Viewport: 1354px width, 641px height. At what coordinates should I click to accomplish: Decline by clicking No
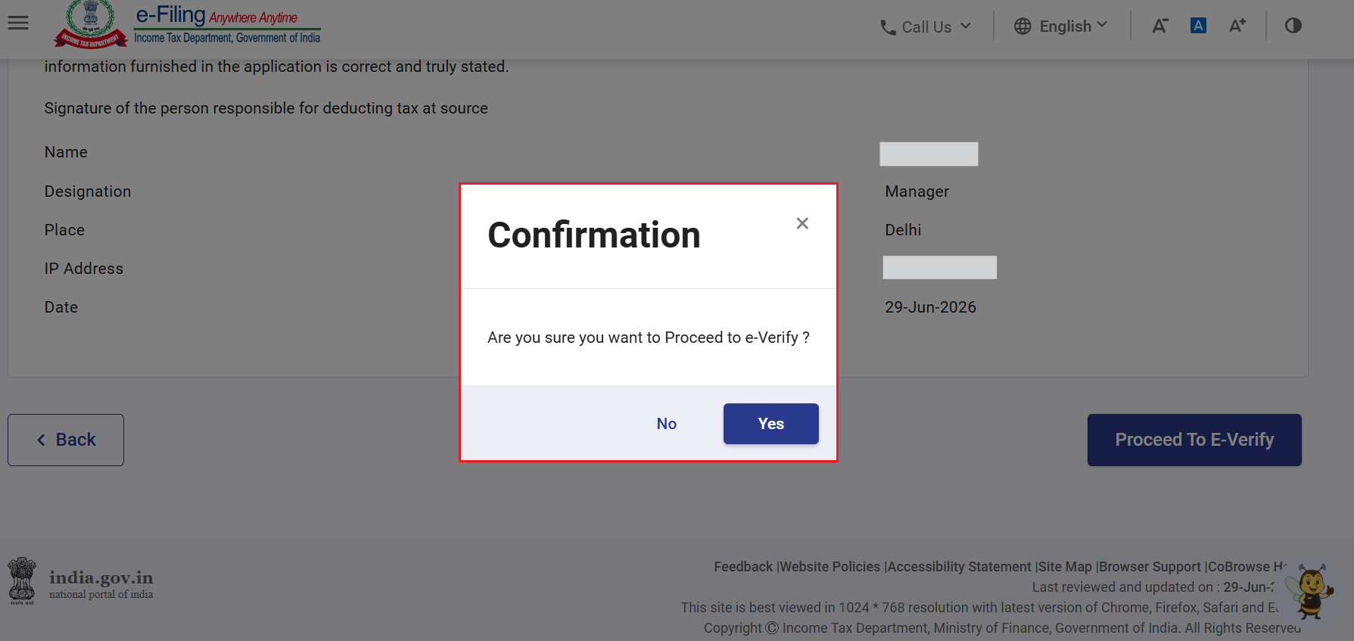coord(666,424)
